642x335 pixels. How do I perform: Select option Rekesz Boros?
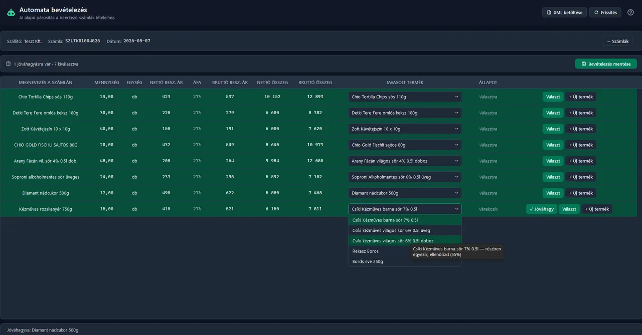click(405, 251)
